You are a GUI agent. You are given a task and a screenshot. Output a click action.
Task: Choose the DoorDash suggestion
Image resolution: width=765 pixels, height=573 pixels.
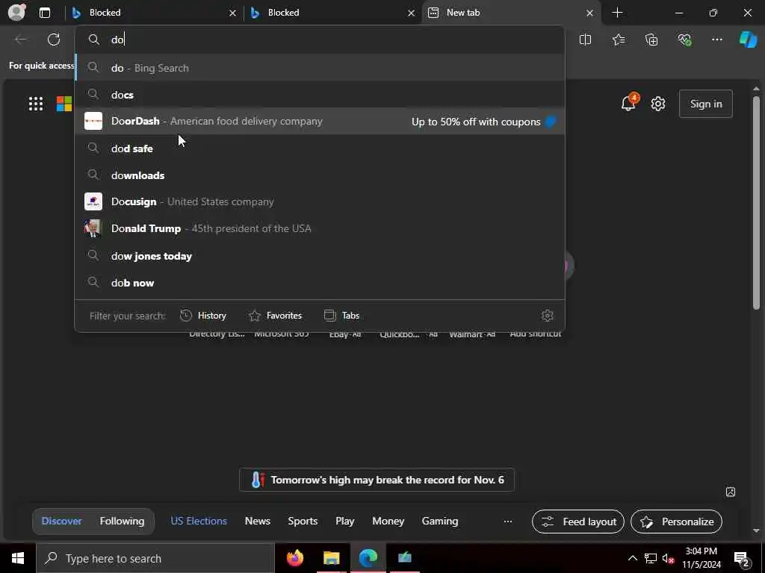pyautogui.click(x=320, y=122)
